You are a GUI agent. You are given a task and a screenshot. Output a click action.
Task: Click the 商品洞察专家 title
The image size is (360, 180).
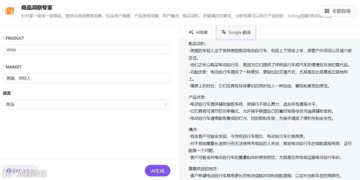pos(37,8)
